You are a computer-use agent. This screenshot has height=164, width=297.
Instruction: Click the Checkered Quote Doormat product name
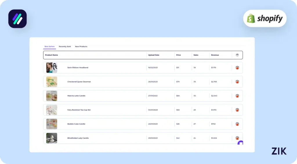pyautogui.click(x=79, y=82)
